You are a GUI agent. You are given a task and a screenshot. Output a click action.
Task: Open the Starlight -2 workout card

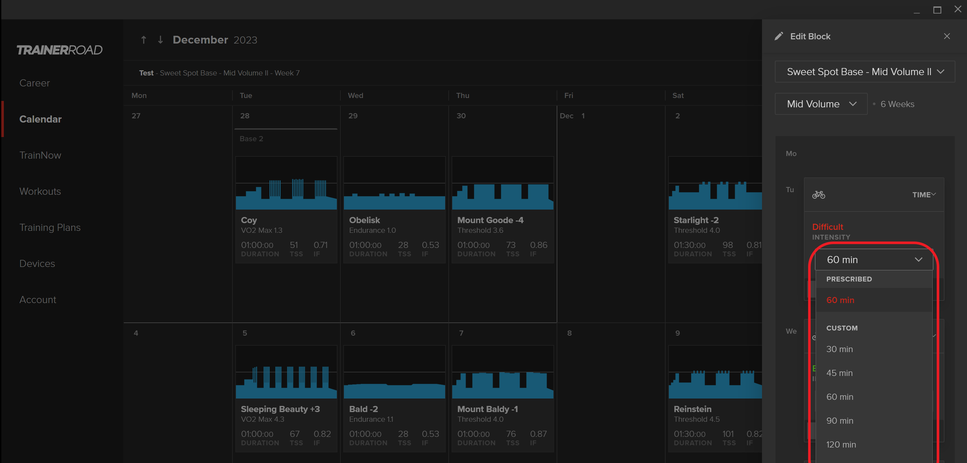(x=715, y=210)
